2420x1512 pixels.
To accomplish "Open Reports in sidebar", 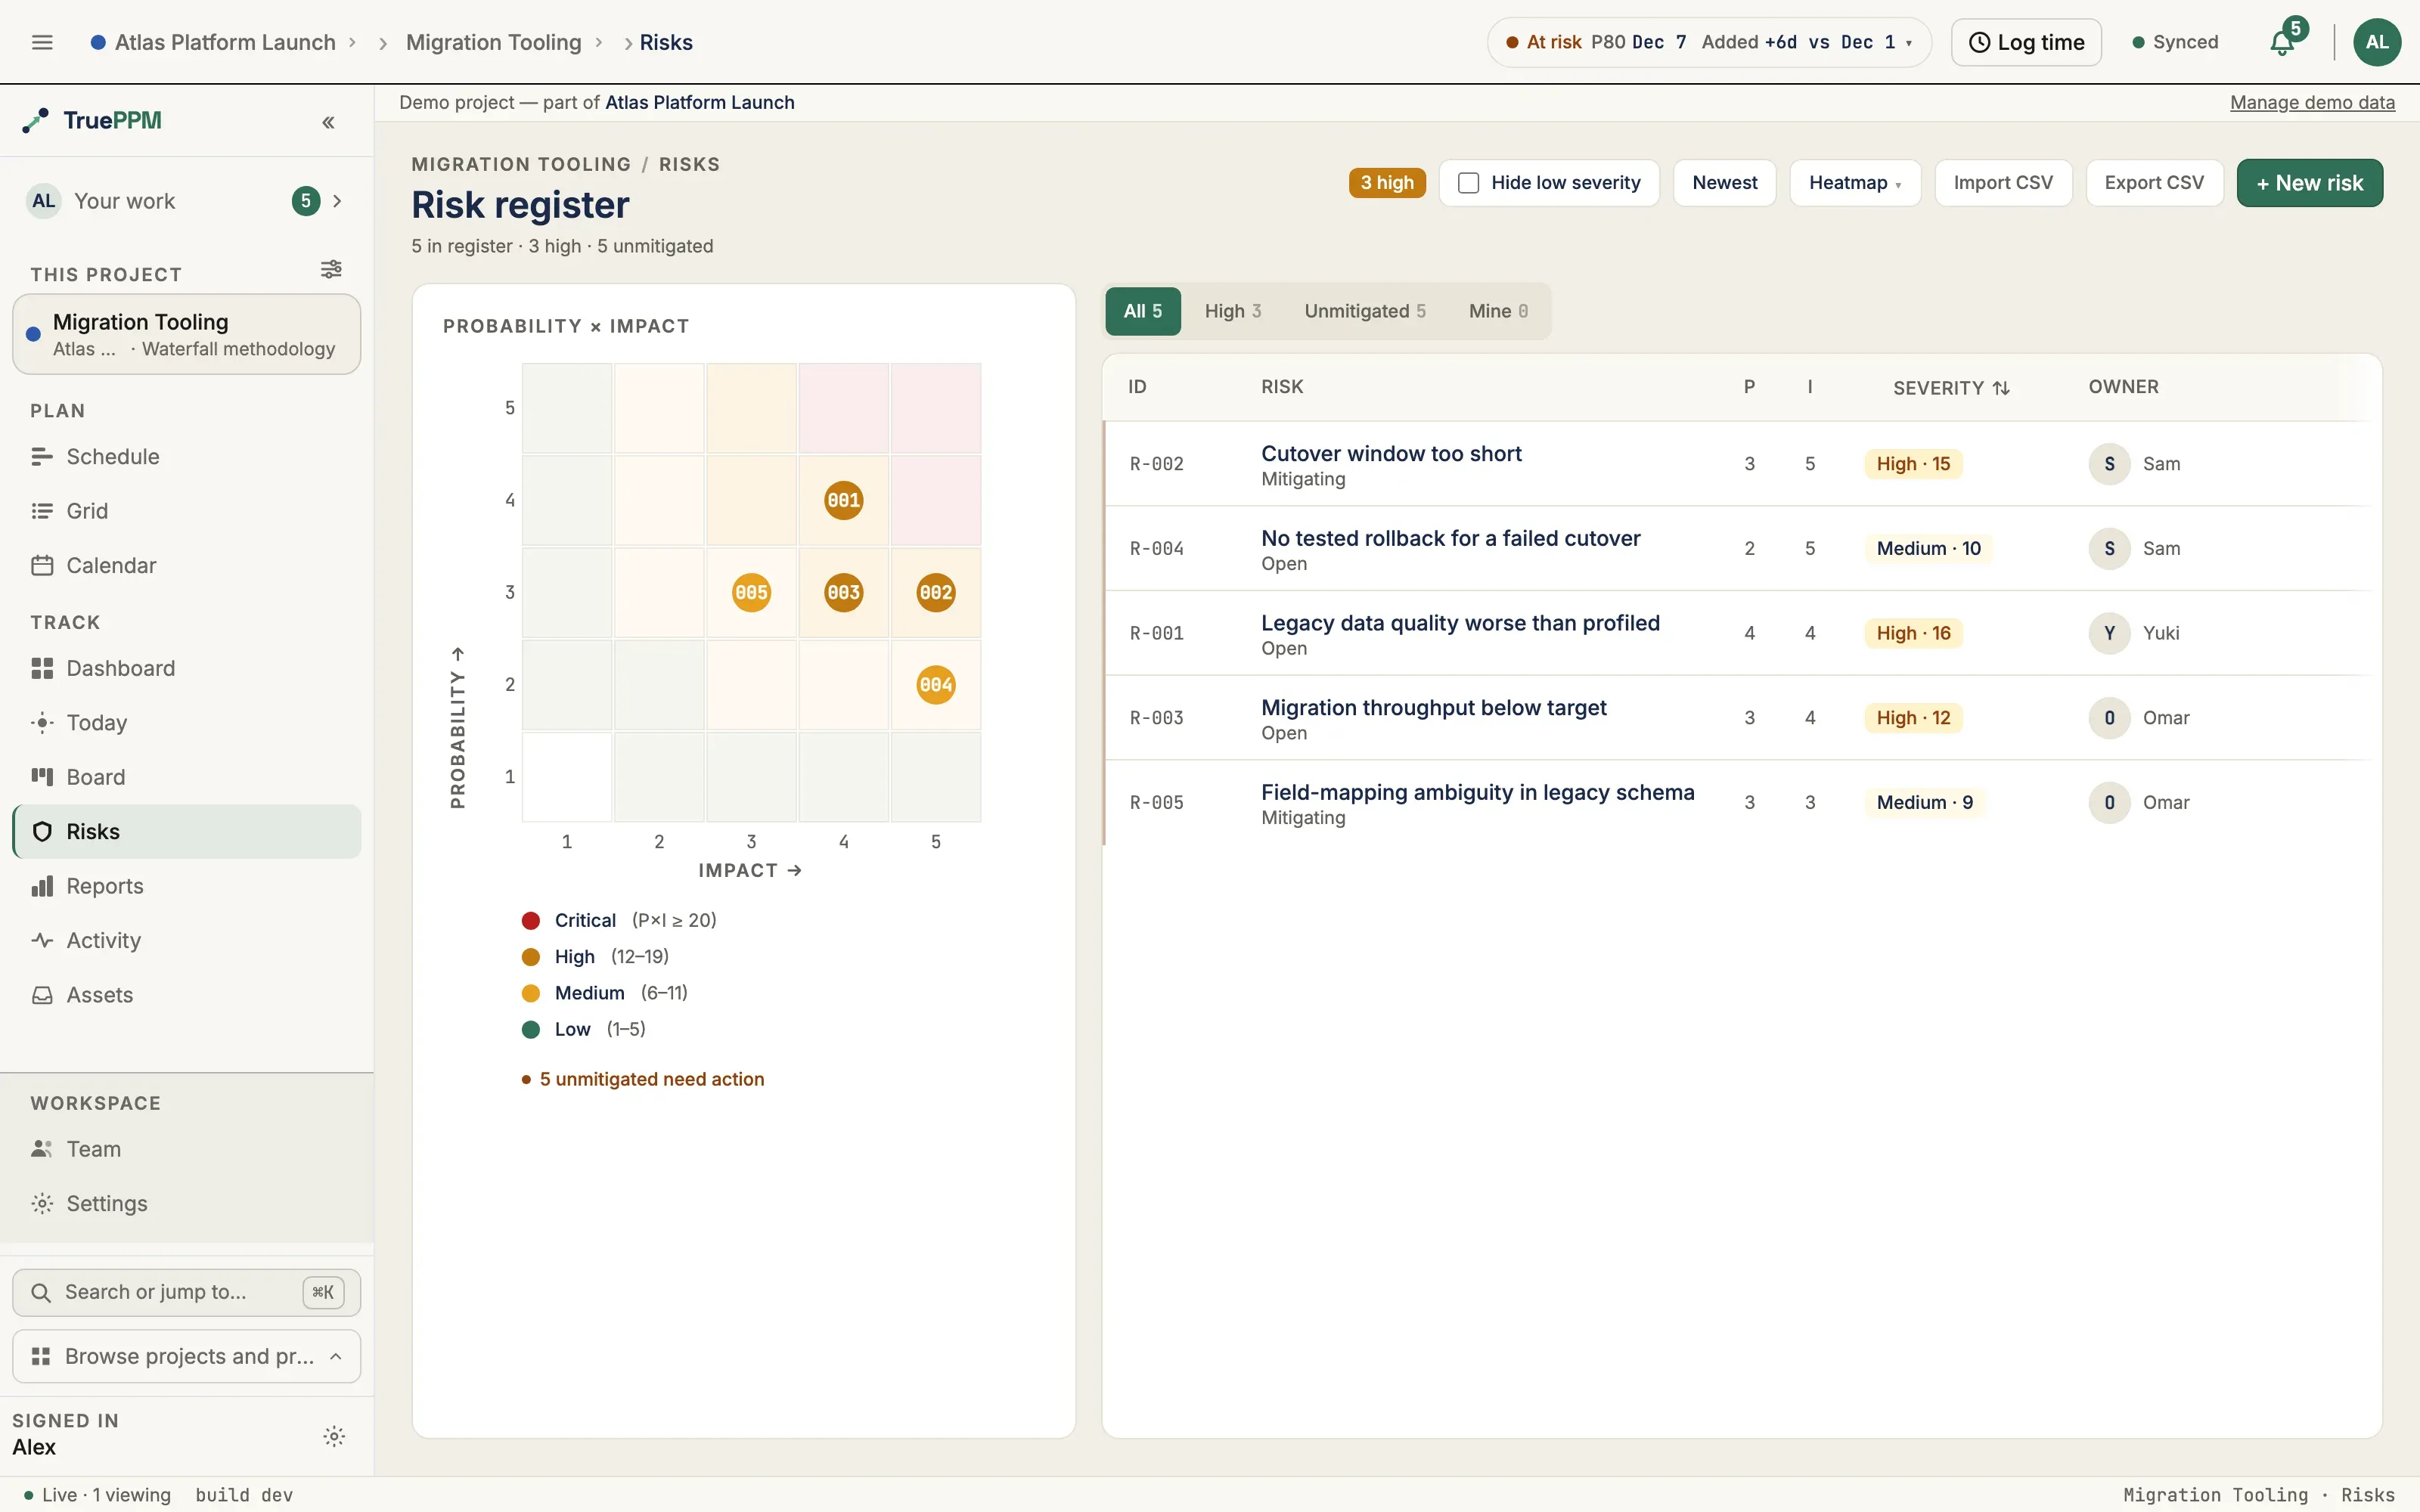I will (187, 886).
